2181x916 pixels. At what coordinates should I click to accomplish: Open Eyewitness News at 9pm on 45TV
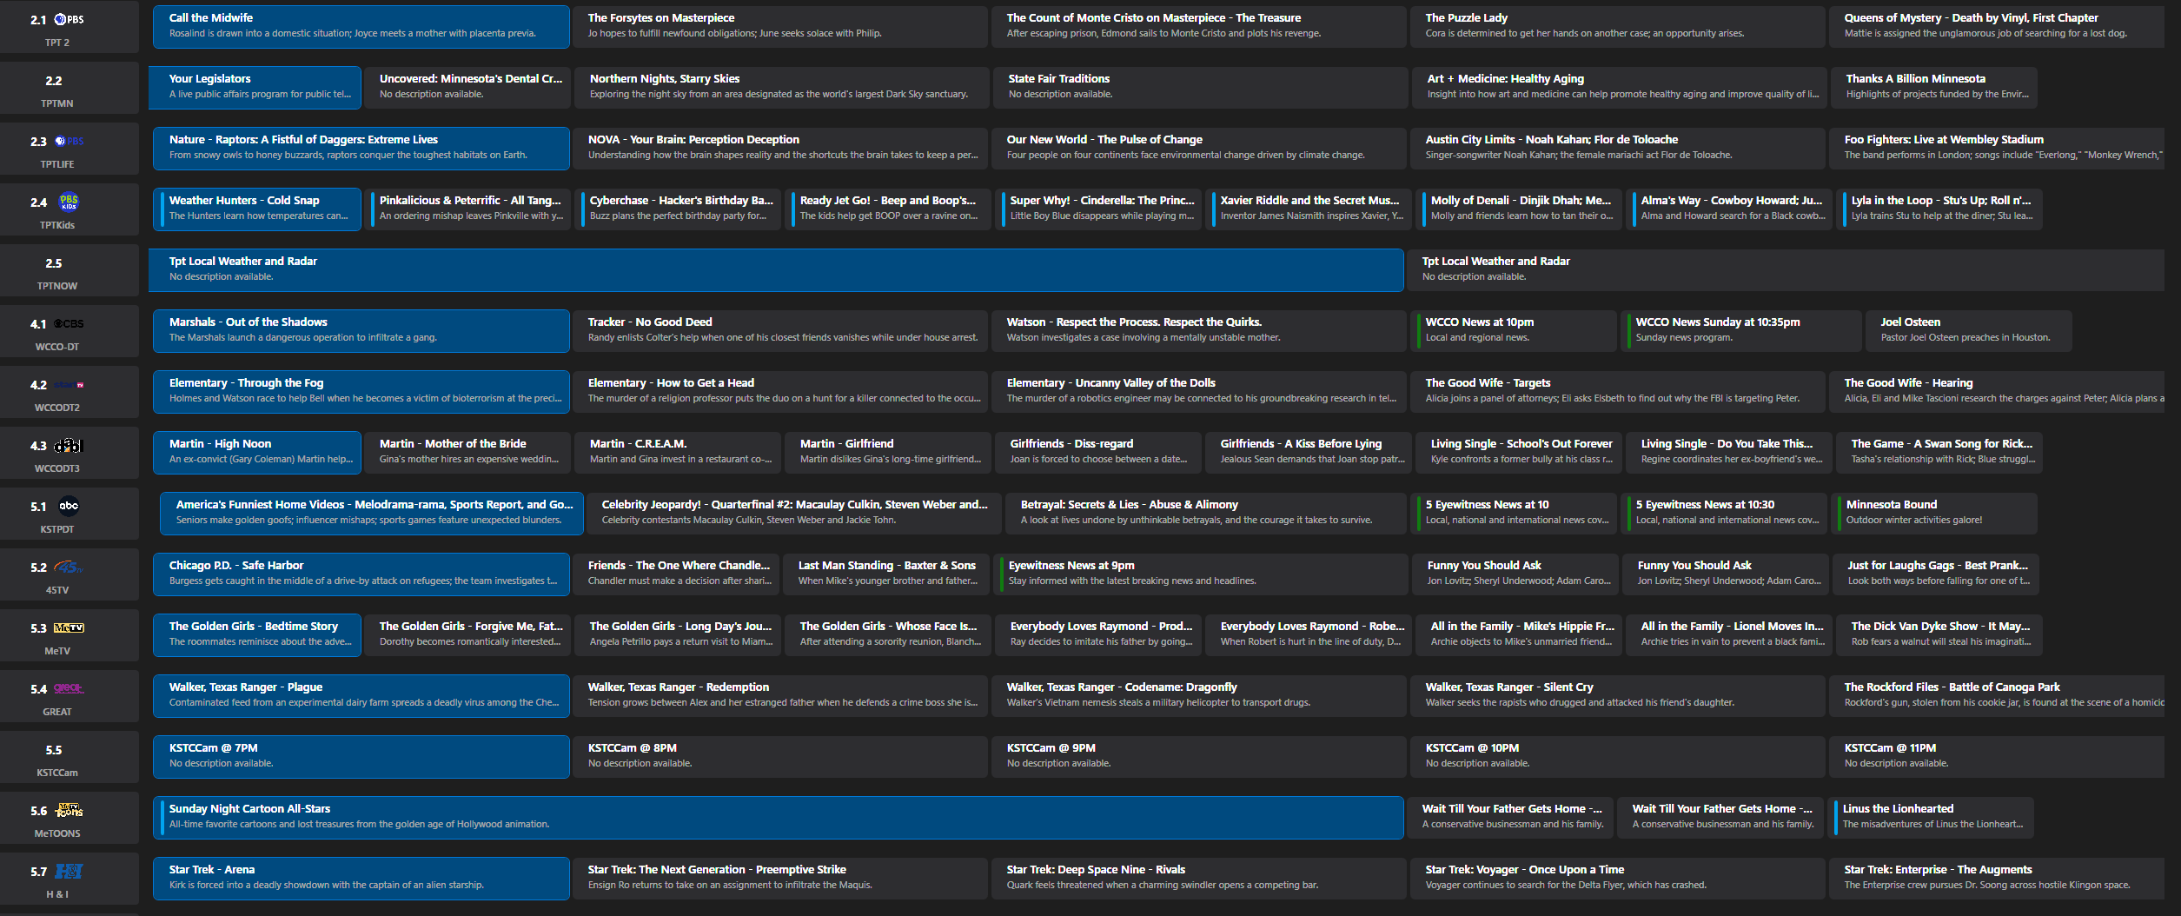click(1199, 574)
